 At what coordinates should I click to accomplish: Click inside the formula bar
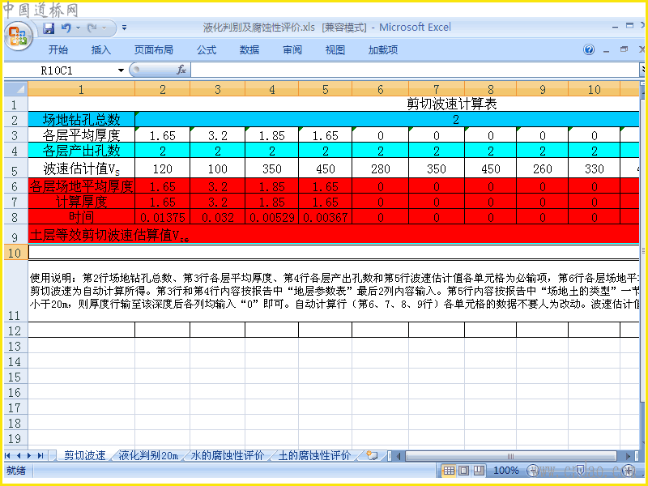click(415, 70)
